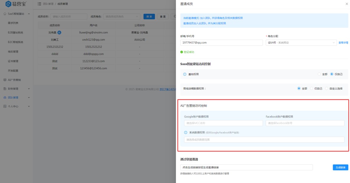Click the member name 刘美工
350x183 pixels.
55,40
